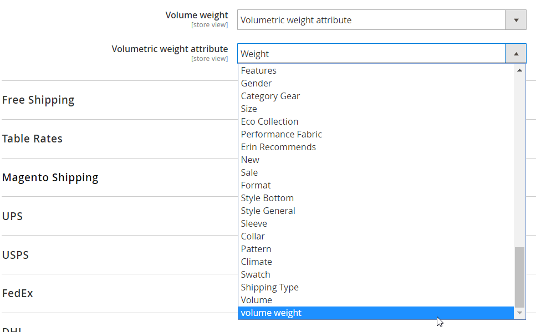Click the dropdown list scrollbar thumb

(x=519, y=277)
